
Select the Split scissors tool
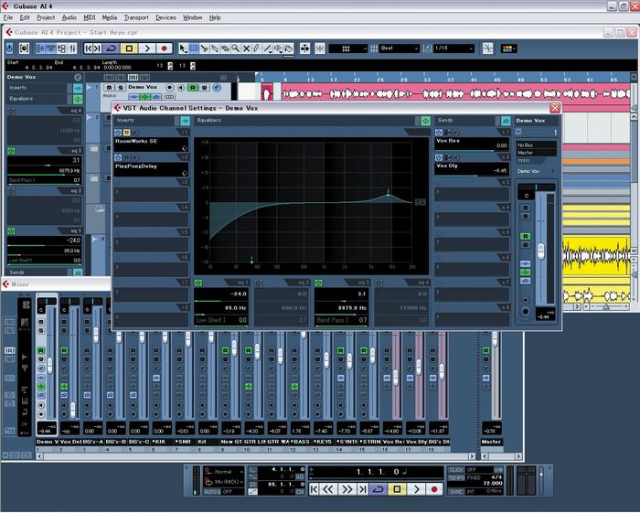[x=205, y=48]
